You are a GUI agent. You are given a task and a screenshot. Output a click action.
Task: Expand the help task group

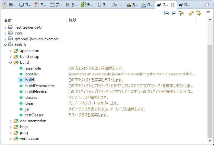click(11, 127)
